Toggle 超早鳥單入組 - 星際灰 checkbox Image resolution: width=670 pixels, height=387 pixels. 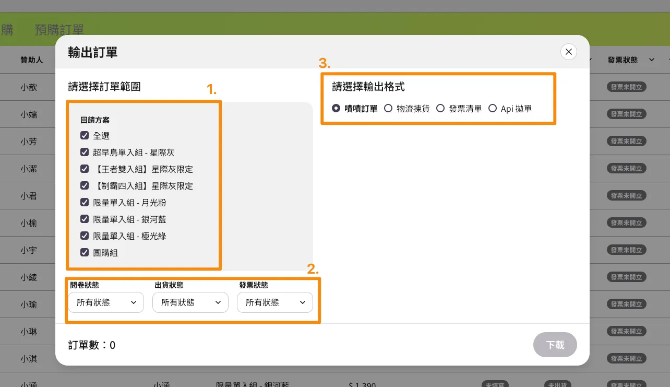[85, 153]
